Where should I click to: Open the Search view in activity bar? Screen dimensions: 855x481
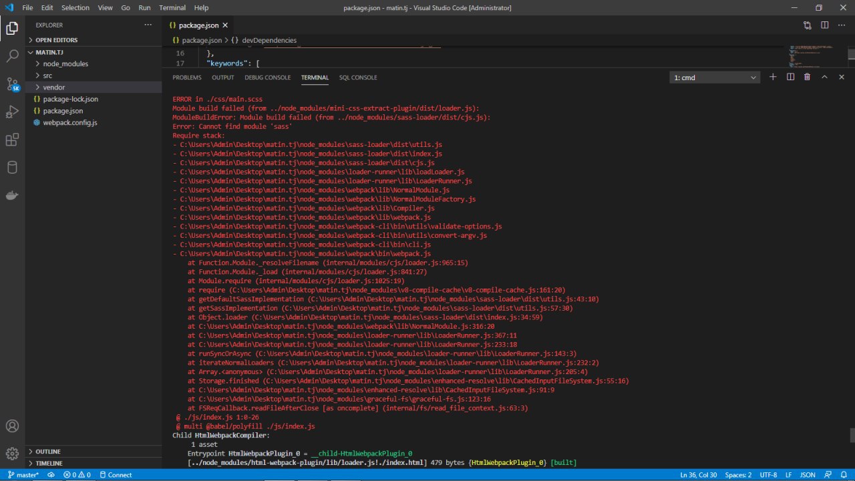12,56
